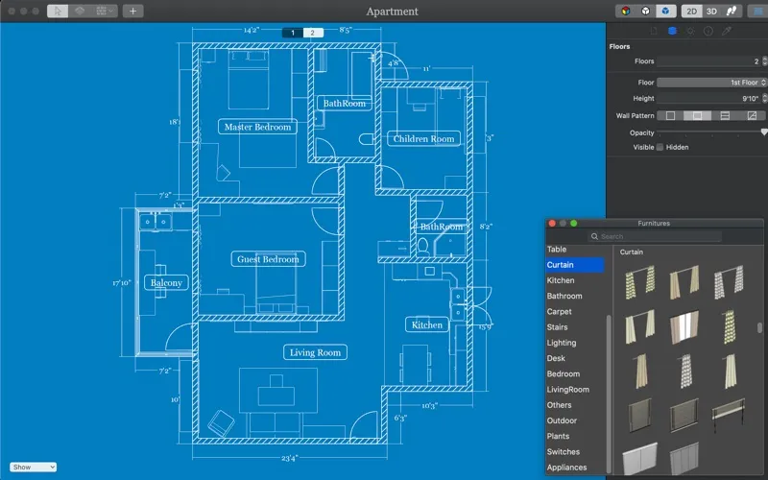The height and width of the screenshot is (480, 768).
Task: Select the Balcony label
Action: click(x=166, y=282)
